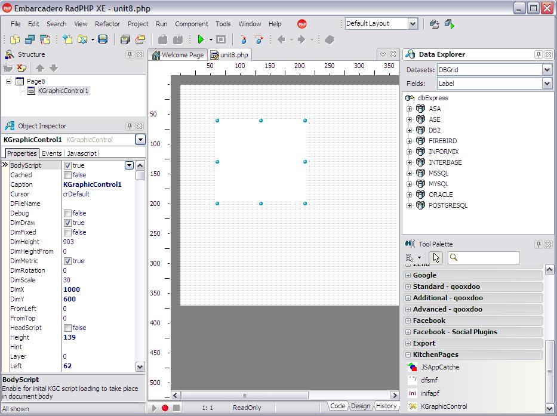Image resolution: width=557 pixels, height=416 pixels.
Task: Toggle the DimMetric checkbox
Action: tap(67, 261)
